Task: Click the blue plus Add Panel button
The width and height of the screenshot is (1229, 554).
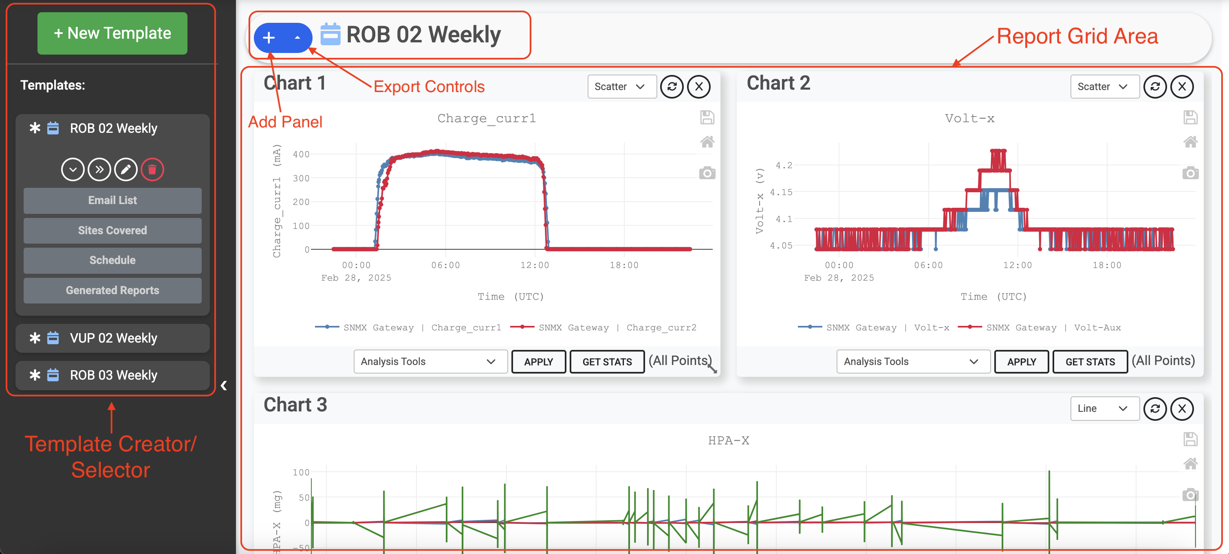Action: click(269, 37)
